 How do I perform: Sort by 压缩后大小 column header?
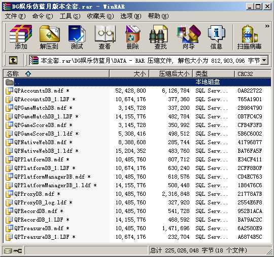click(170, 74)
